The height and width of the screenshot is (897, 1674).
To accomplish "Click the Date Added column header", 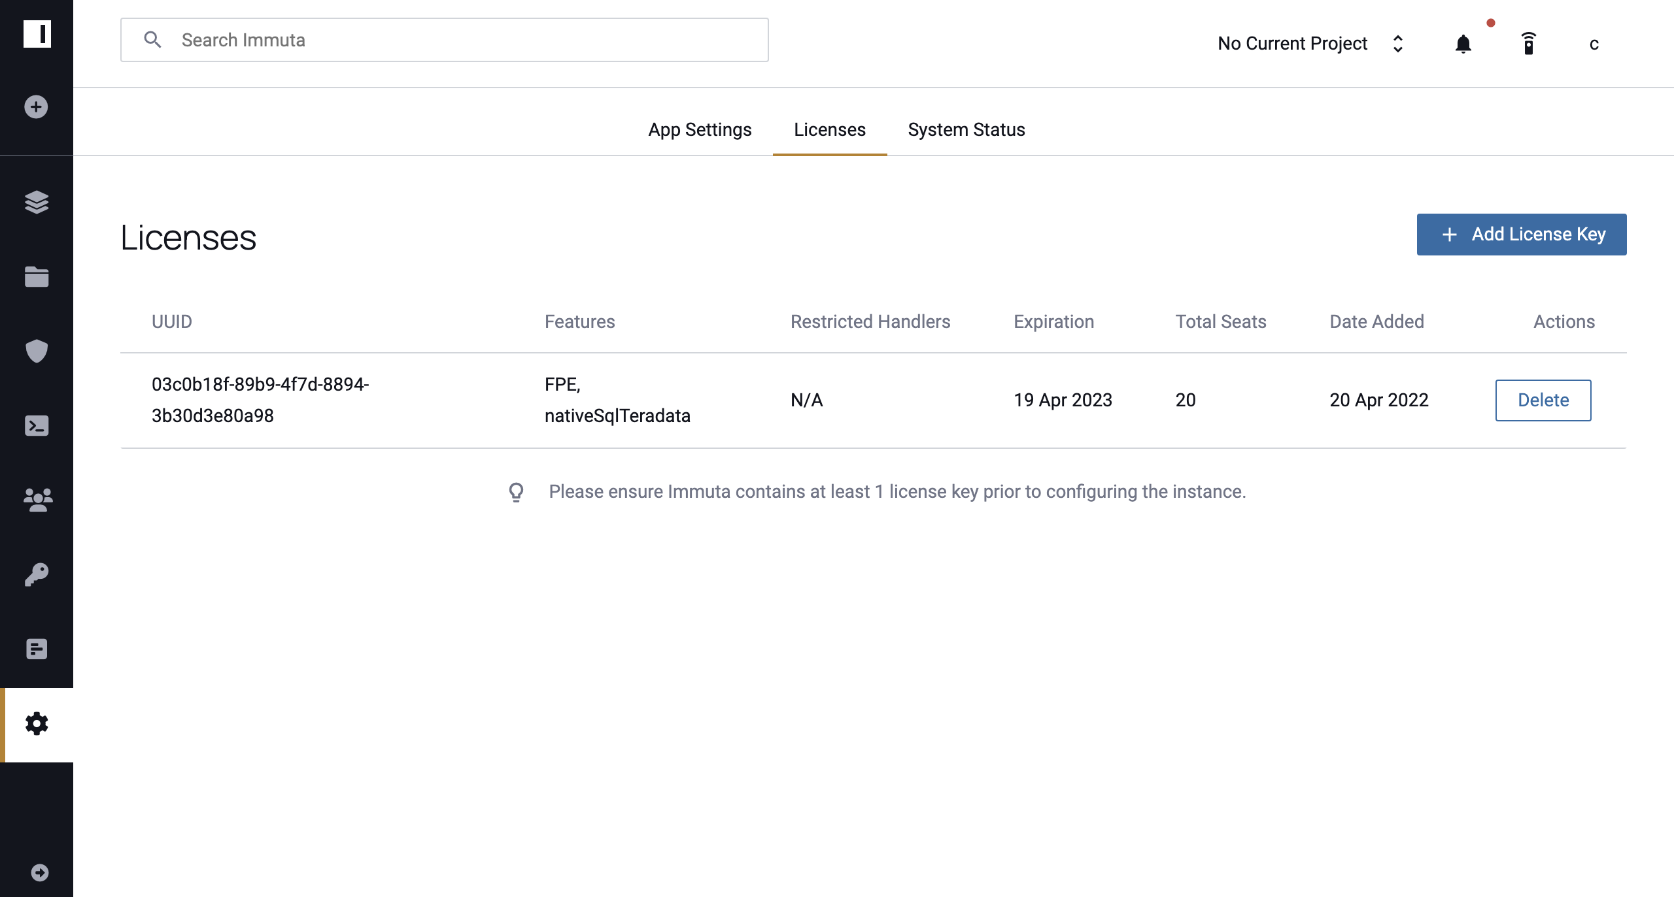I will tap(1377, 321).
